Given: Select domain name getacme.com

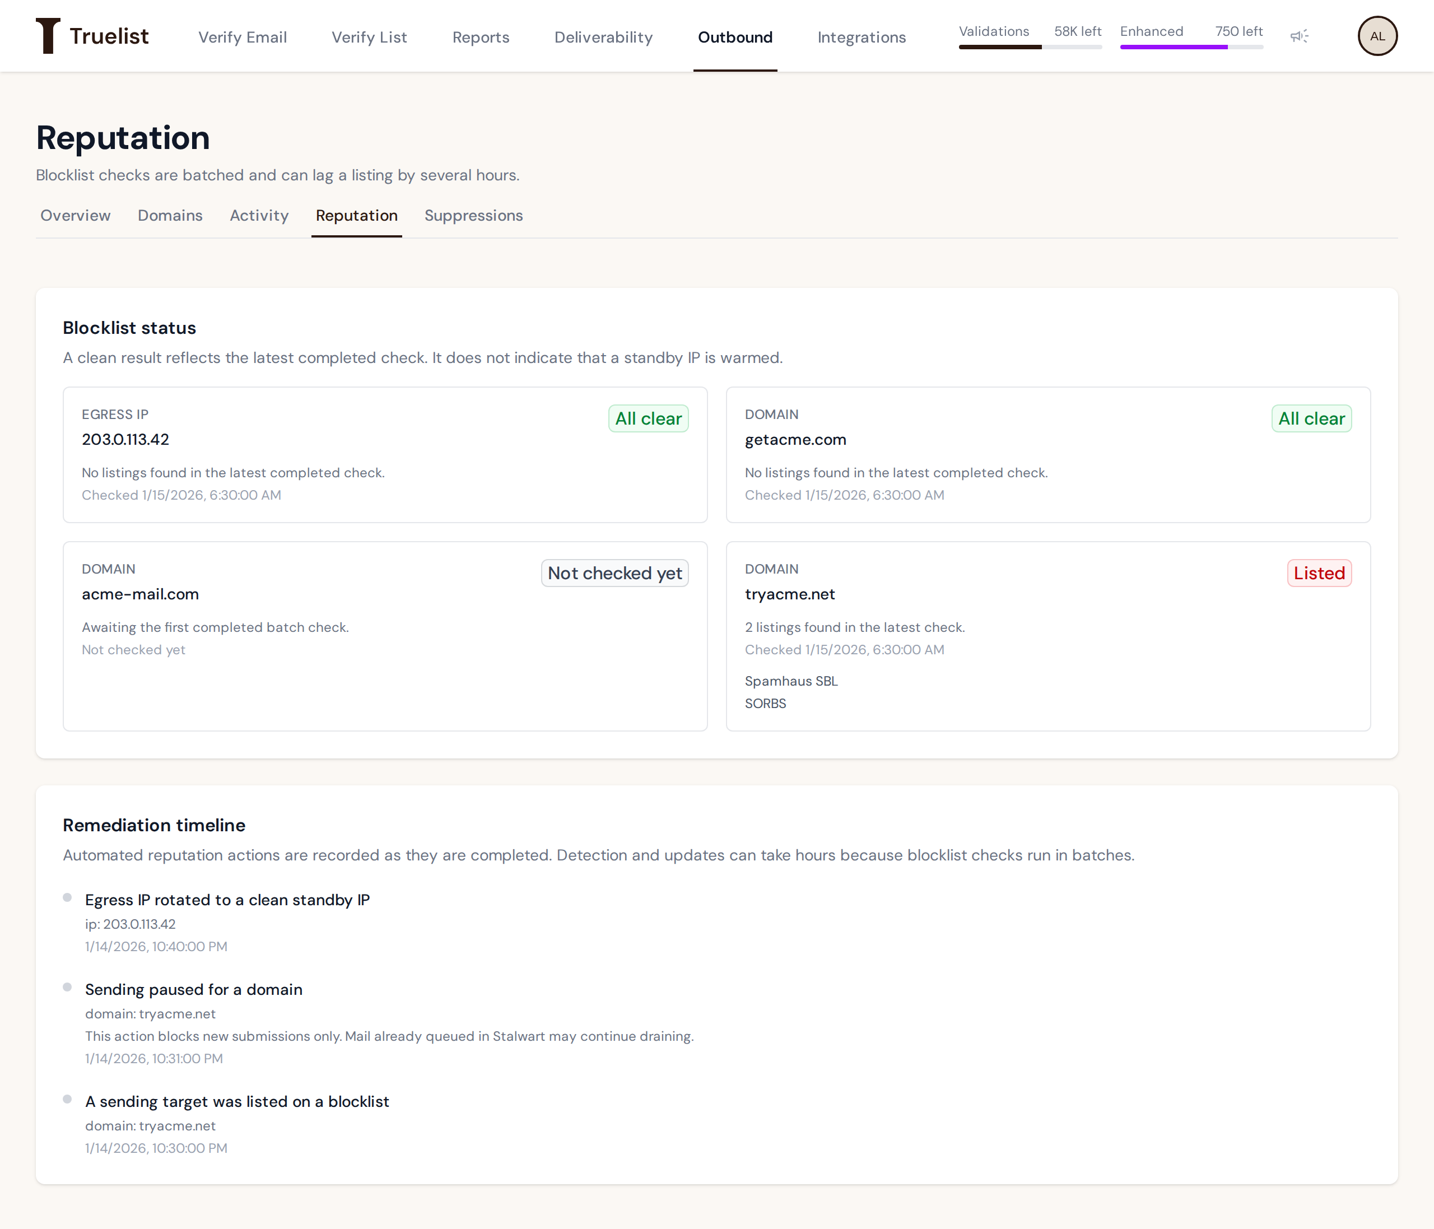Looking at the screenshot, I should 795,439.
